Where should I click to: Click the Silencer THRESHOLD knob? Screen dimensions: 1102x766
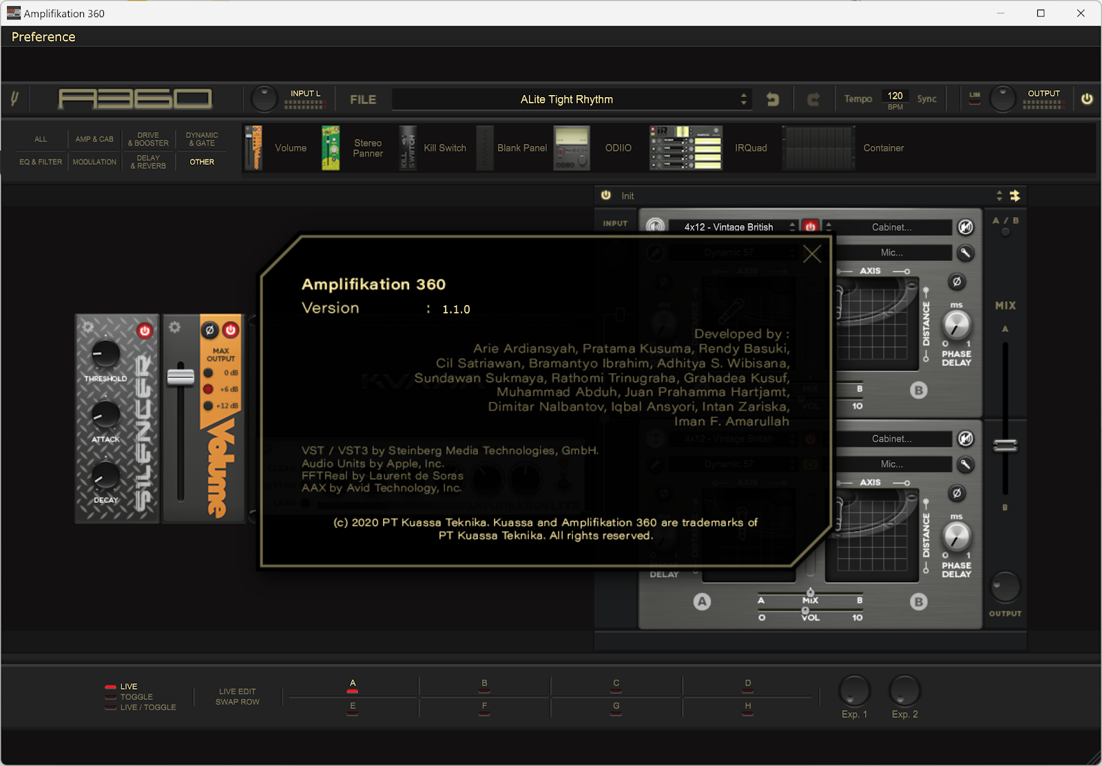click(106, 354)
